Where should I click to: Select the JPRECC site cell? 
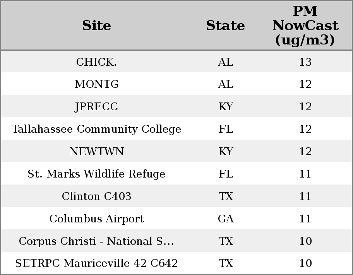(x=96, y=107)
